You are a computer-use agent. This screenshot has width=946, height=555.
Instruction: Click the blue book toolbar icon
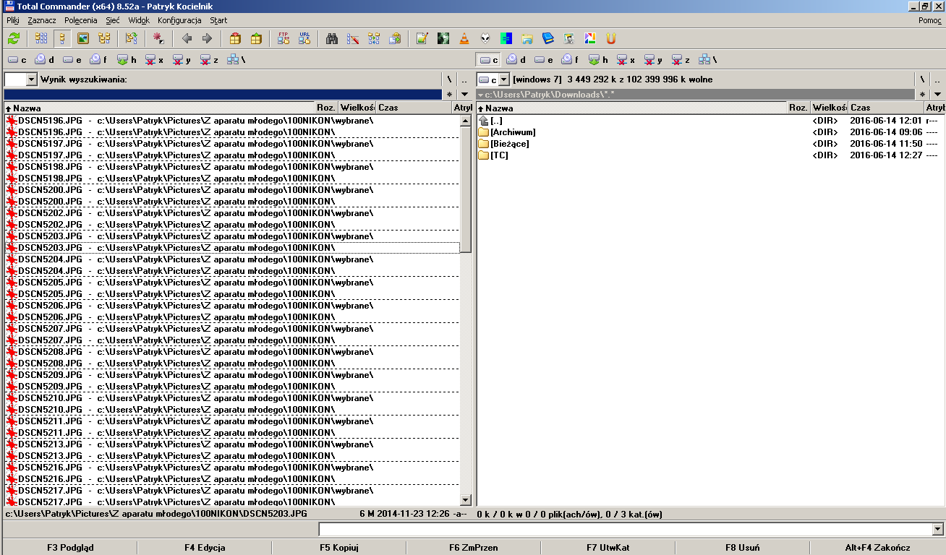tap(548, 38)
